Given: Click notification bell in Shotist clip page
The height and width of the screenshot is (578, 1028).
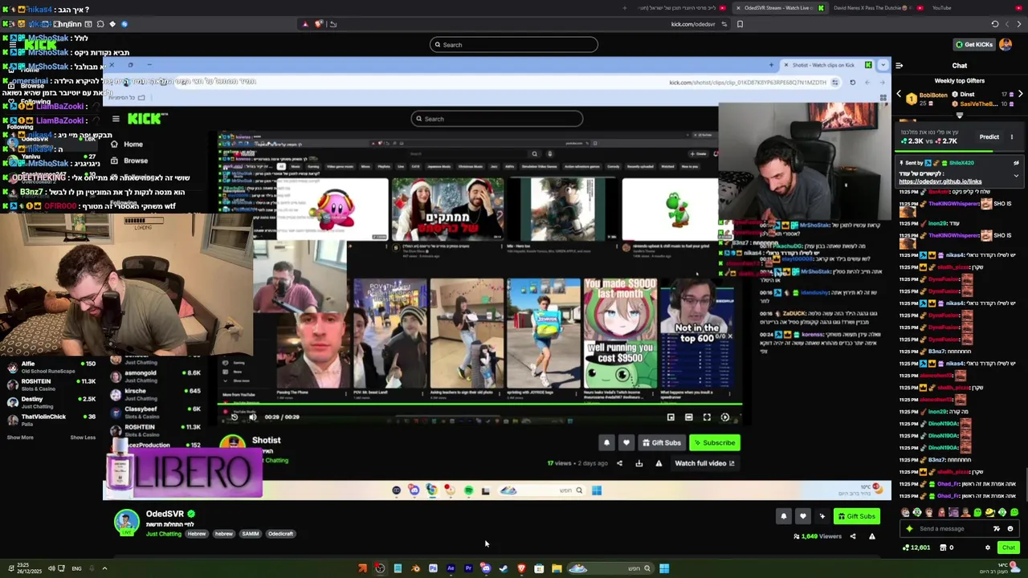Looking at the screenshot, I should [x=607, y=442].
